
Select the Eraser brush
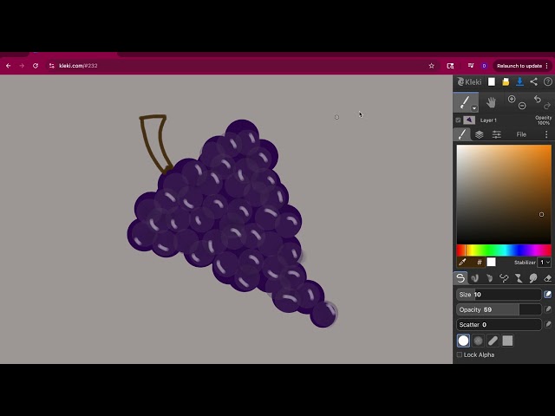pyautogui.click(x=547, y=278)
